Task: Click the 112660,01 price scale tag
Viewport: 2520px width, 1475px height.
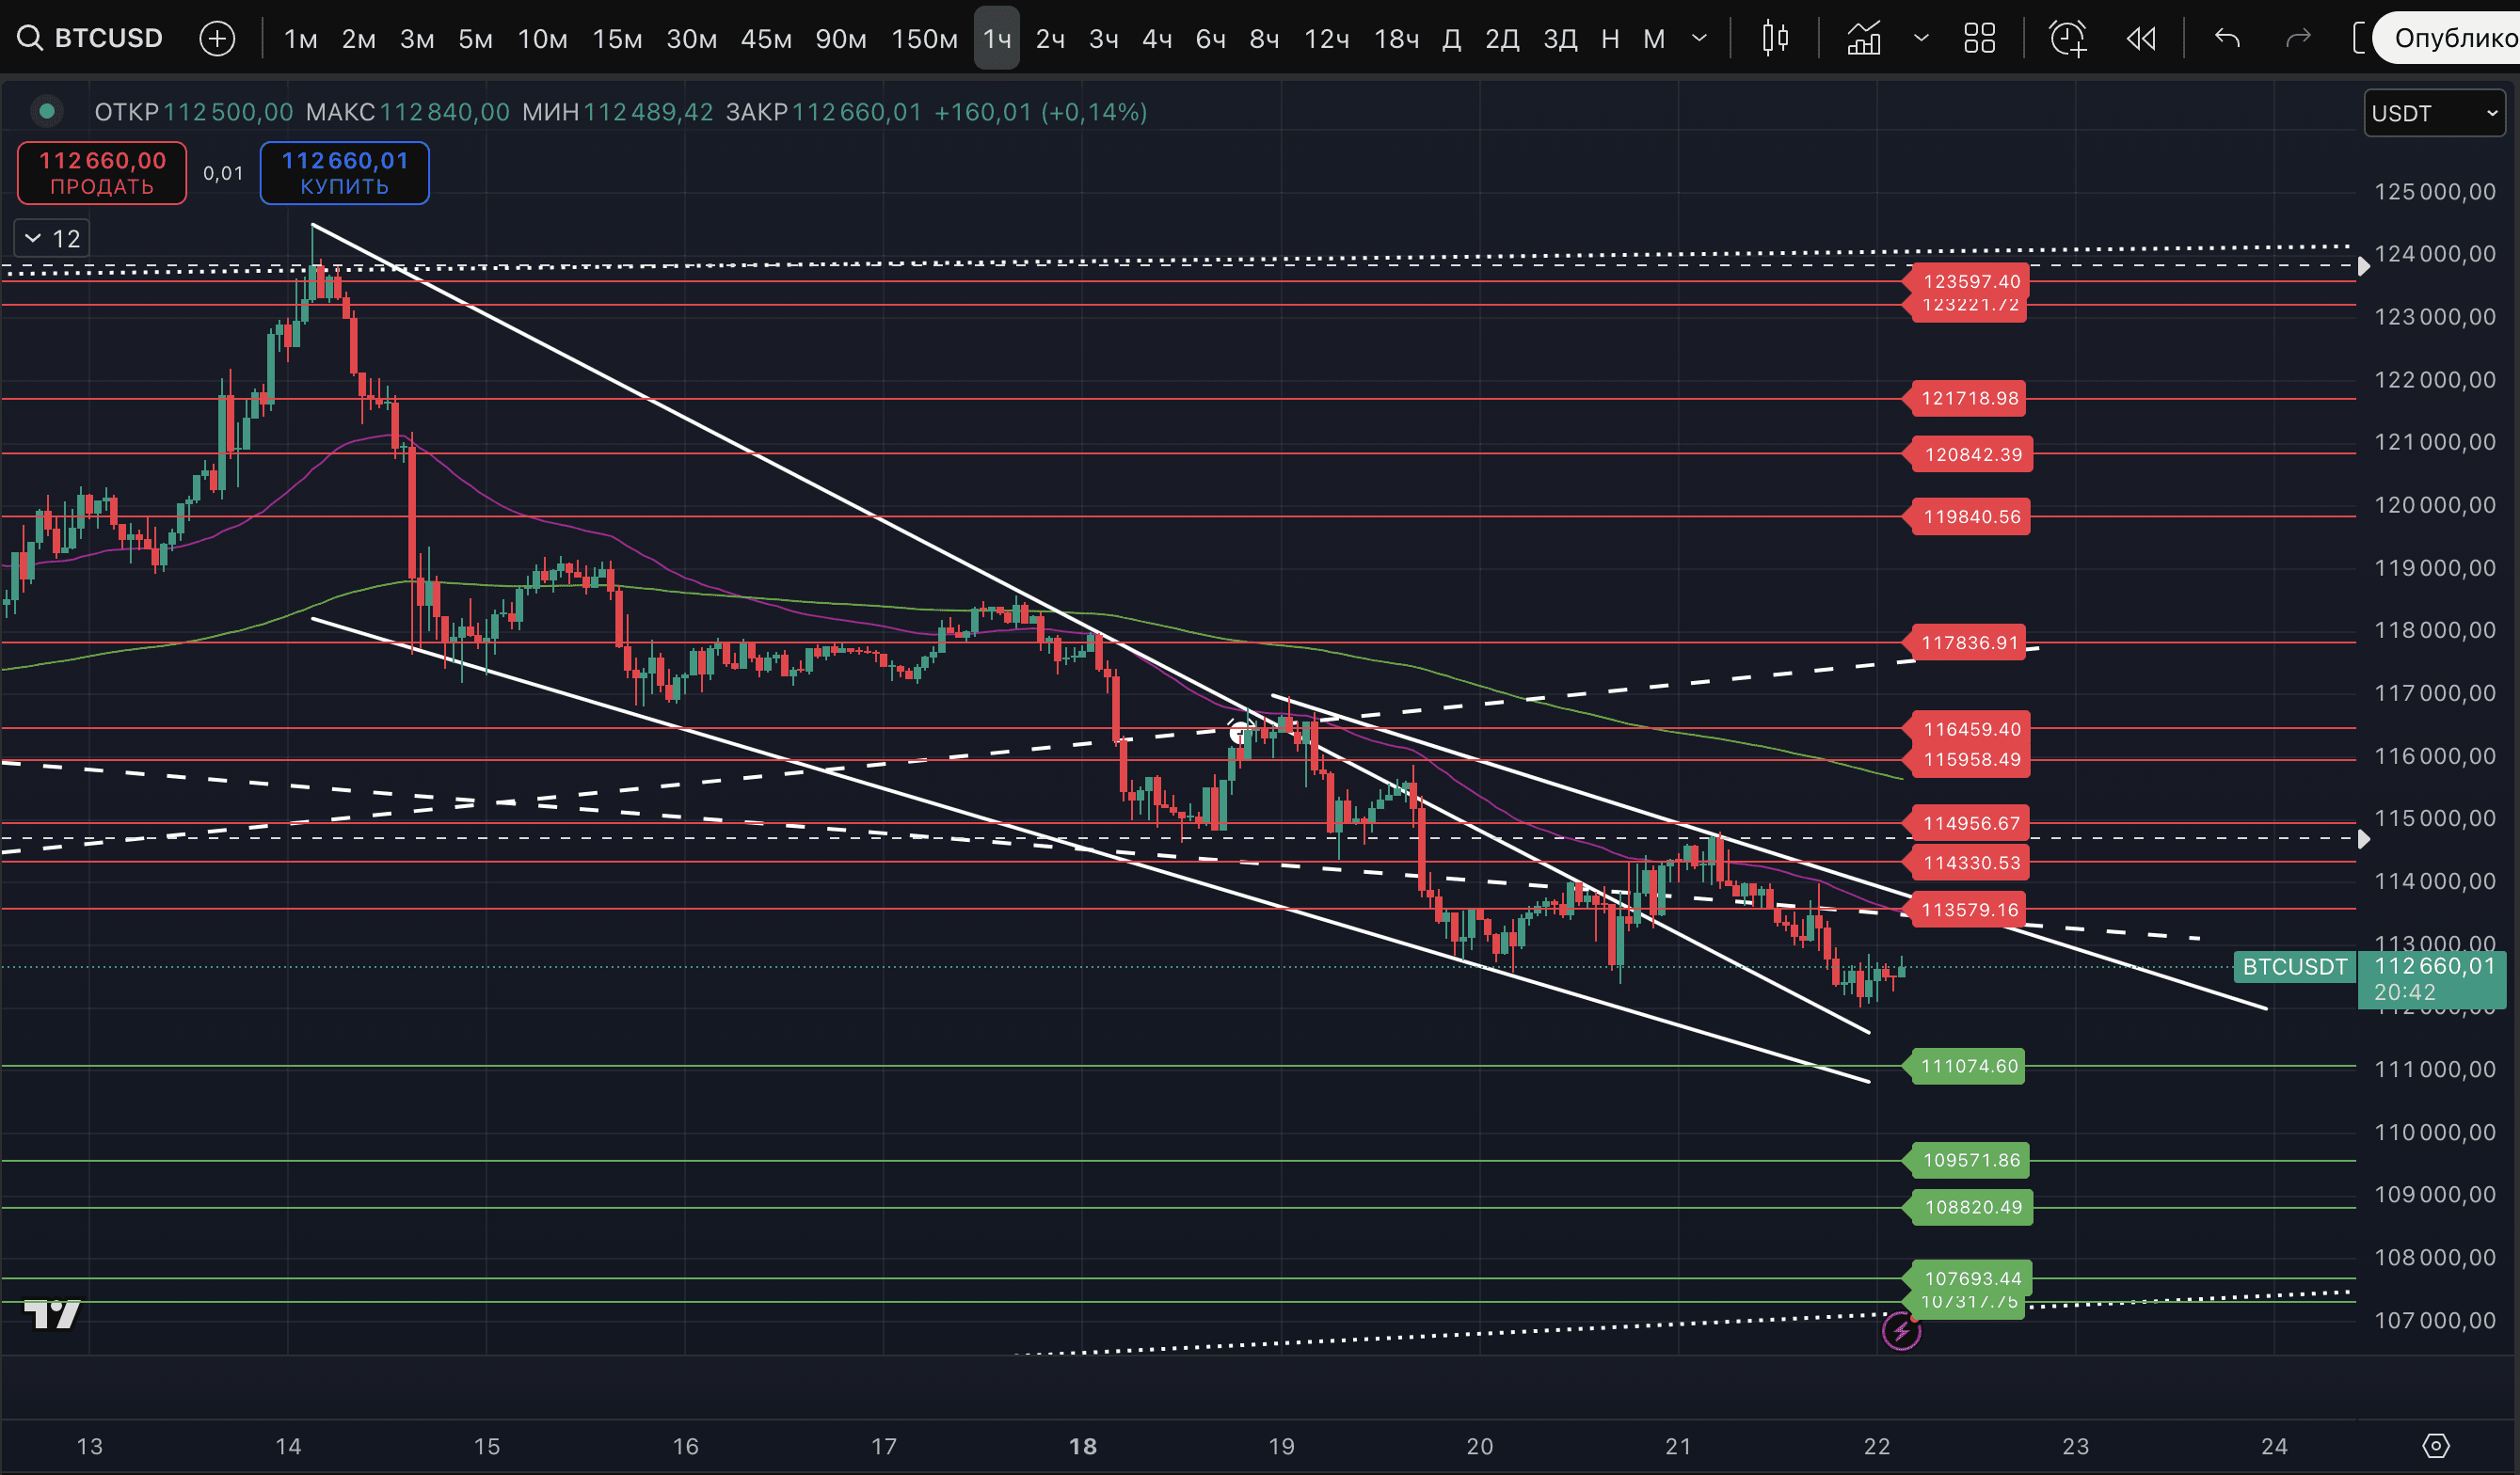Action: click(2432, 979)
